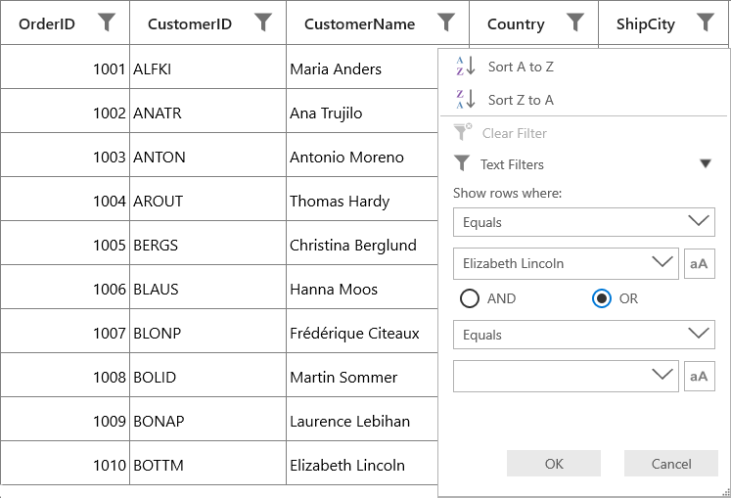This screenshot has height=498, width=731.
Task: Open the second Equals condition dropdown
Action: pos(583,335)
